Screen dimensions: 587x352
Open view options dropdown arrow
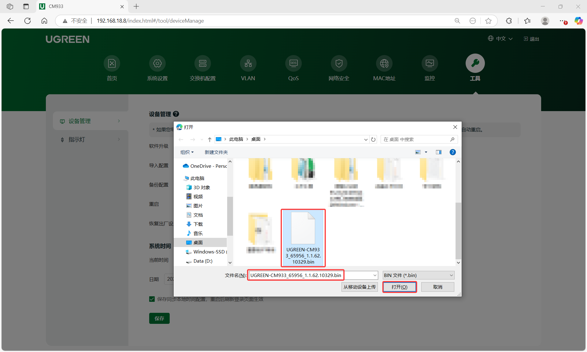tap(426, 152)
